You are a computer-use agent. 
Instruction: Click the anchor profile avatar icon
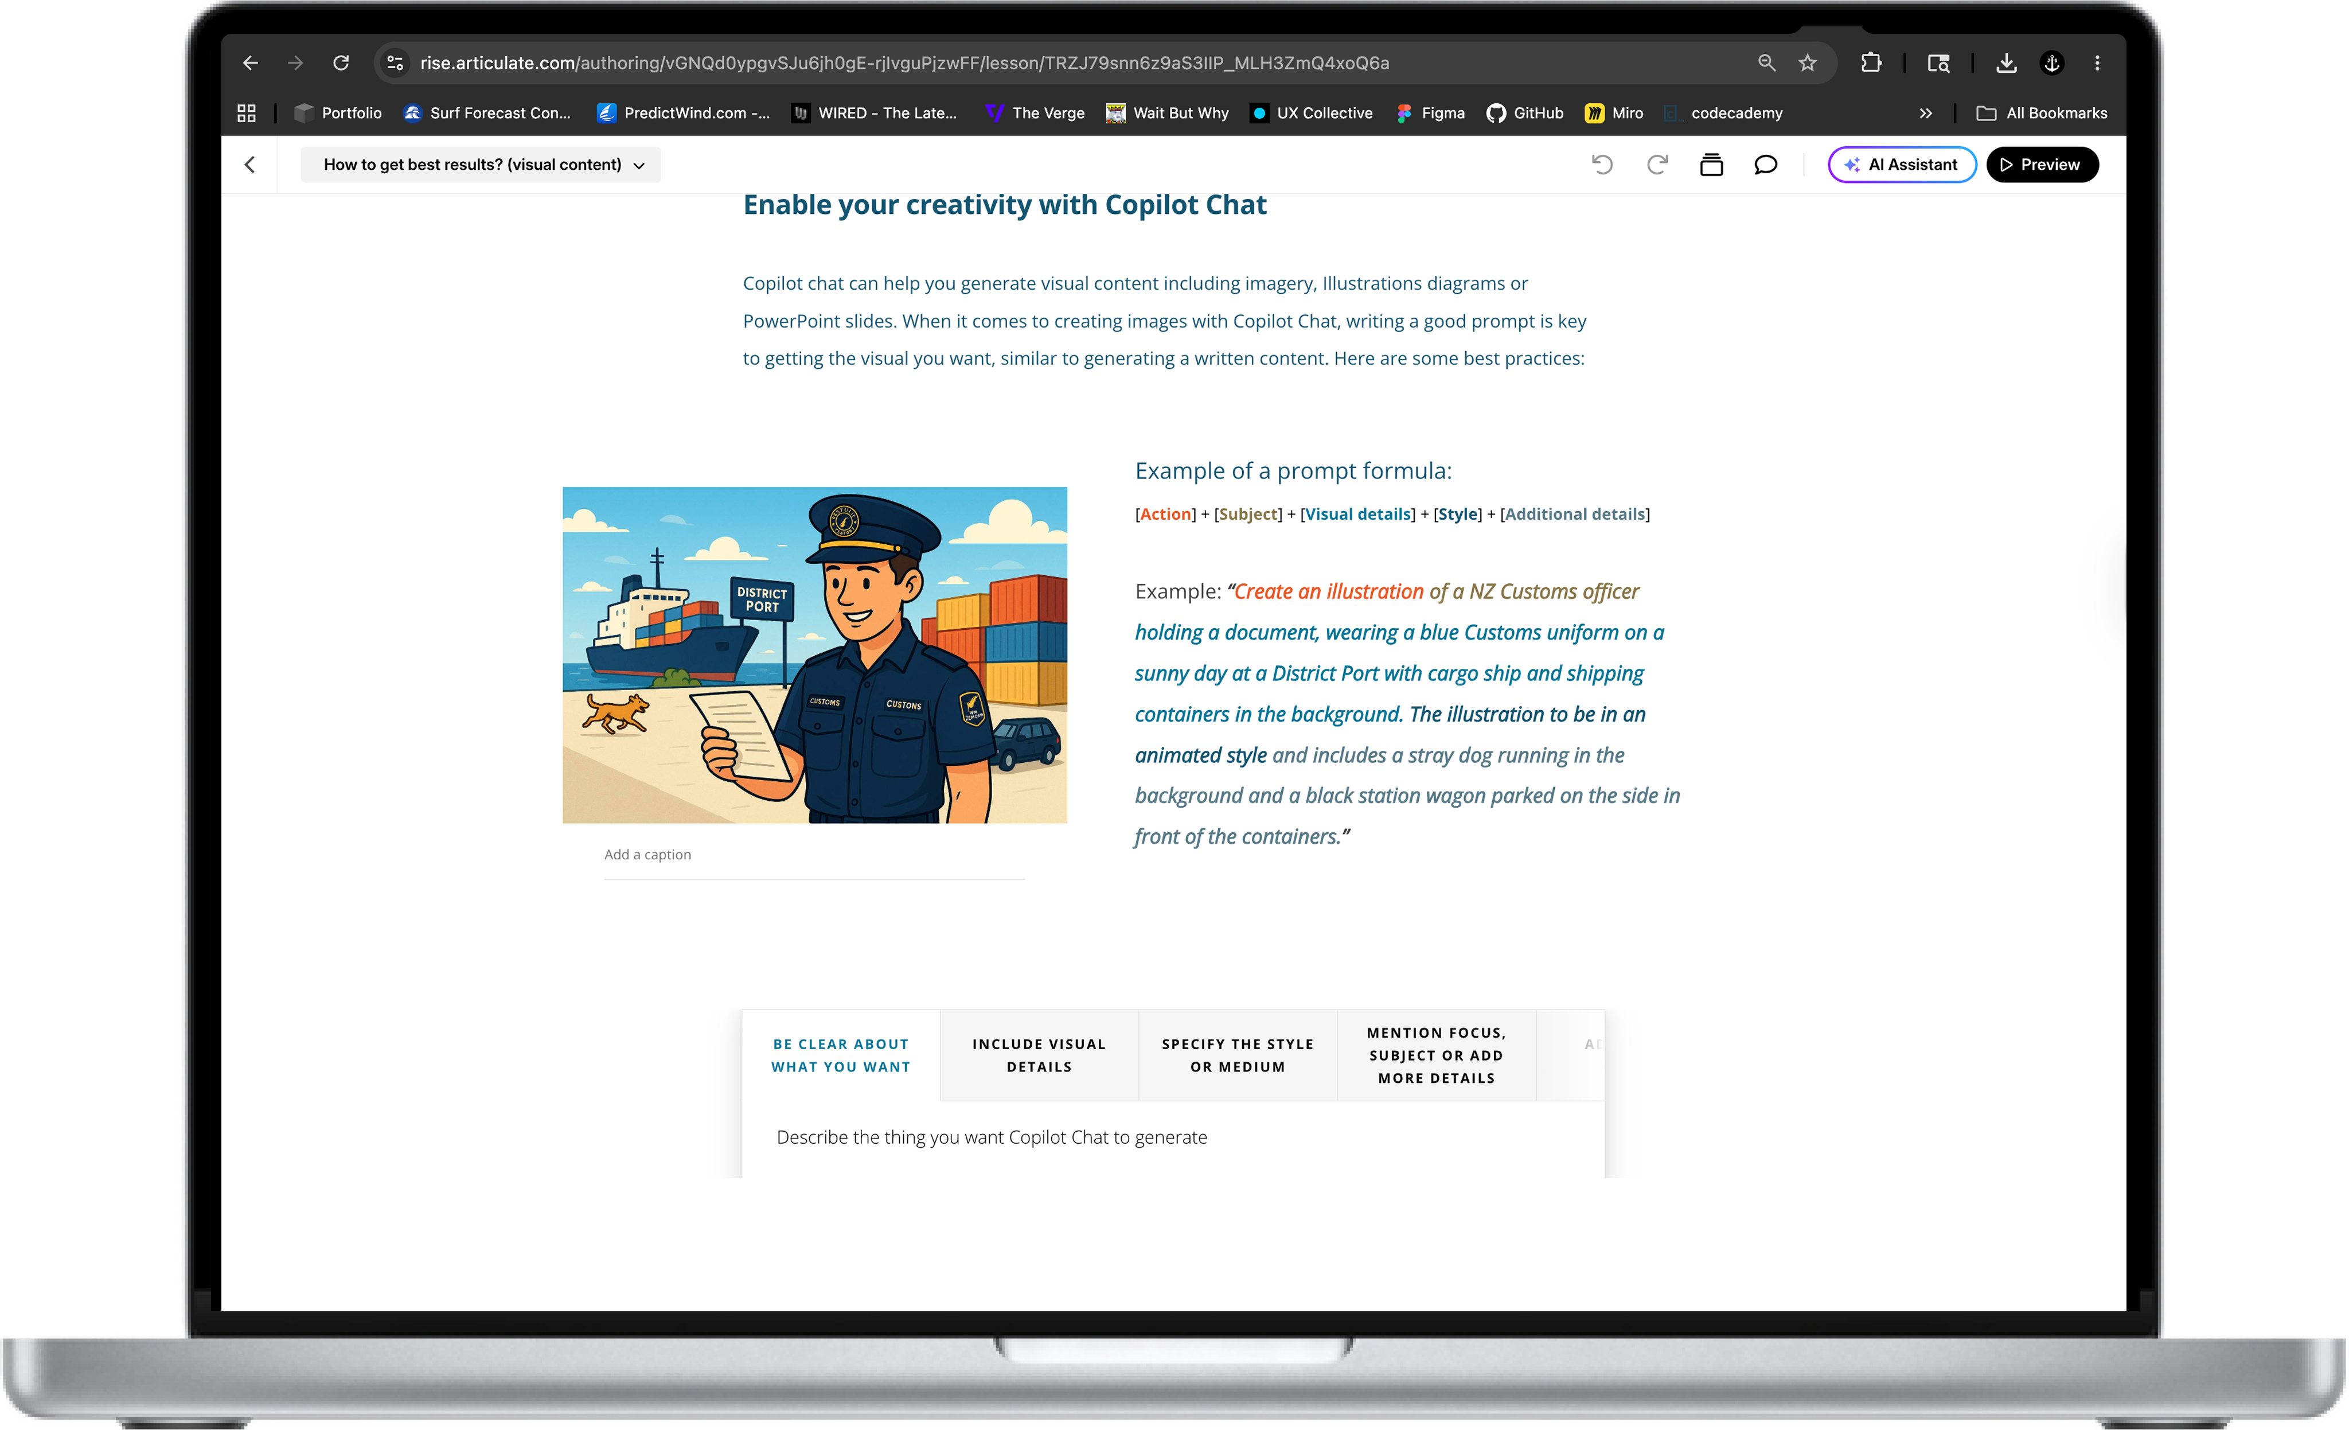(x=2051, y=63)
